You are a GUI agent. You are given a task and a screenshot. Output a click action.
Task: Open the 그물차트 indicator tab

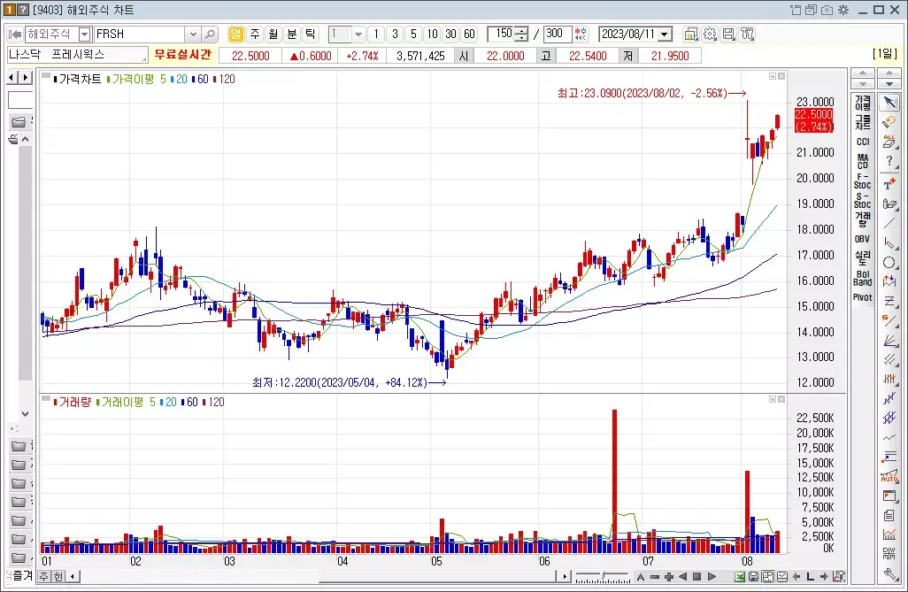862,122
